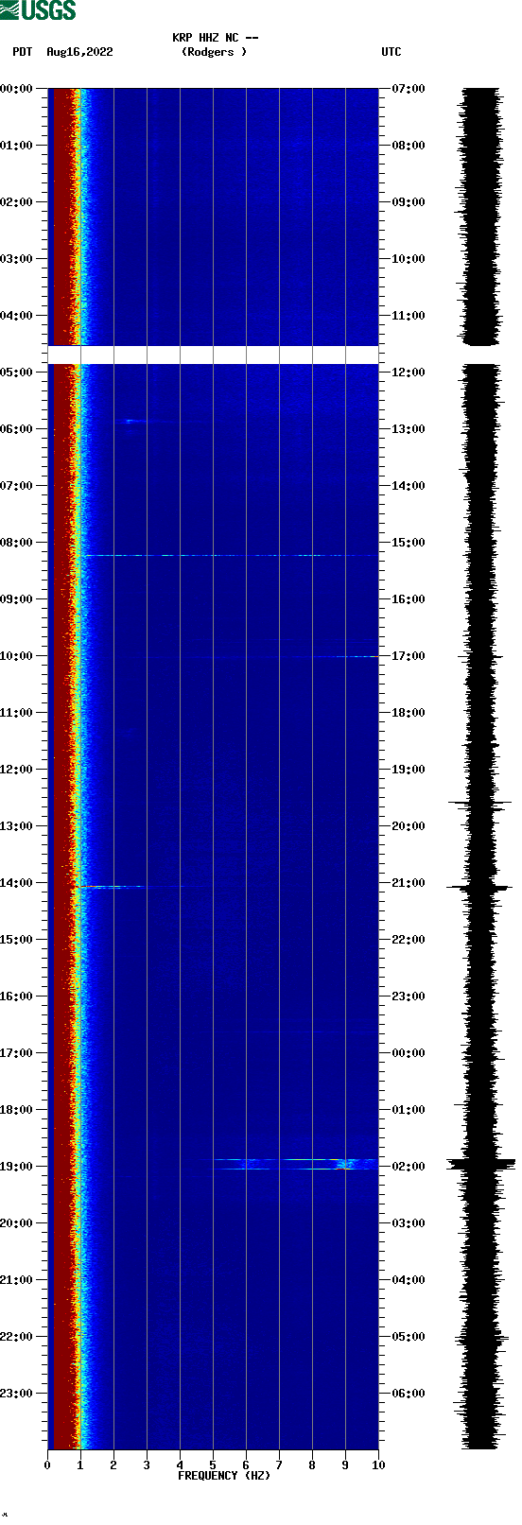The image size is (522, 1525).
Task: Click the 06:00 UTC time label
Action: pos(409,1394)
